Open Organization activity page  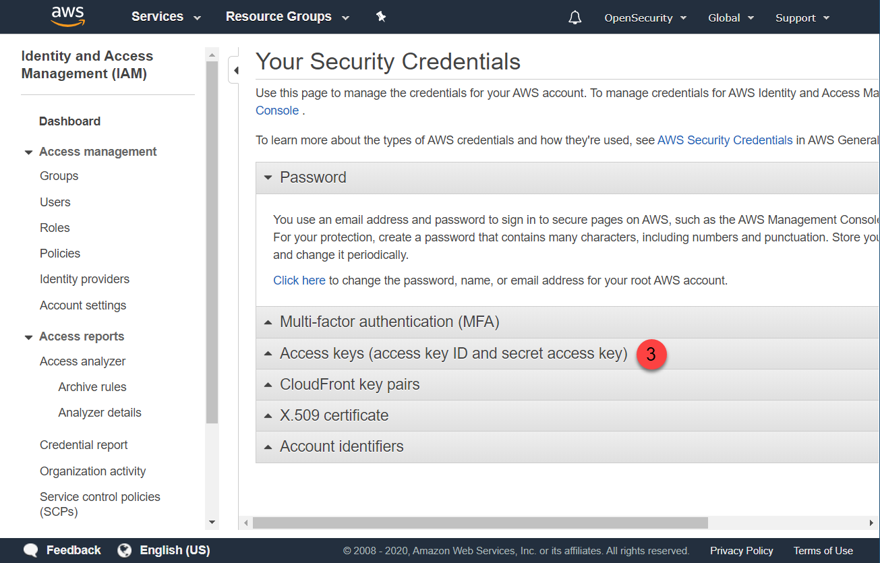[92, 471]
